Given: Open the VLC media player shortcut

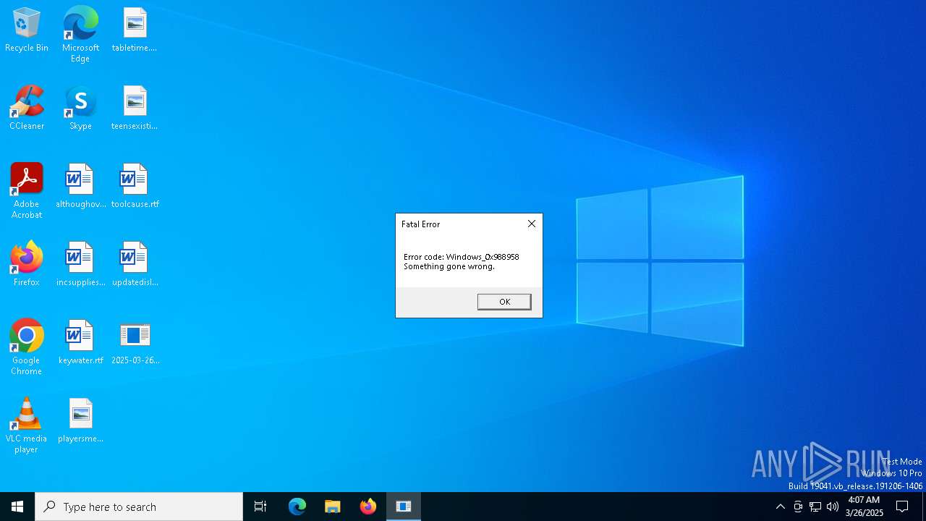Looking at the screenshot, I should pos(27,425).
